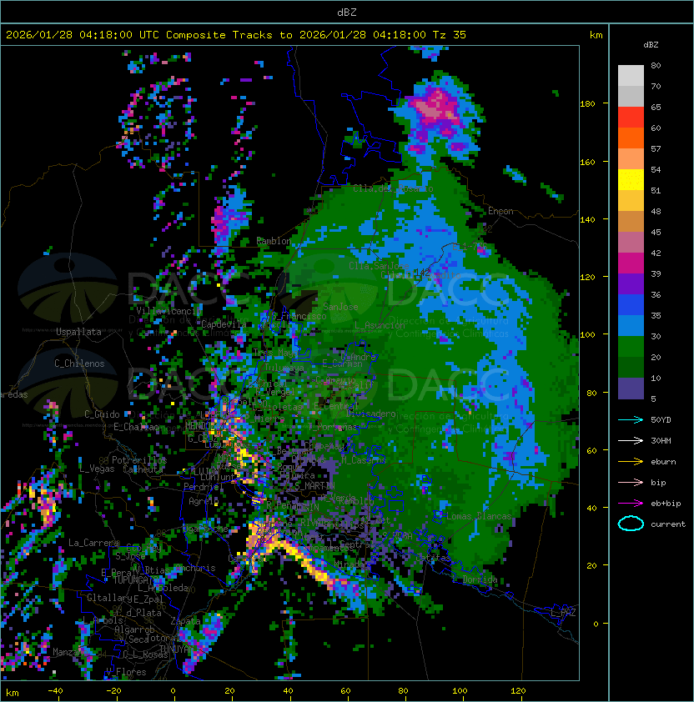Viewport: 694px width, 702px height.
Task: Click the km label at bottom-left axis
Action: [x=13, y=693]
